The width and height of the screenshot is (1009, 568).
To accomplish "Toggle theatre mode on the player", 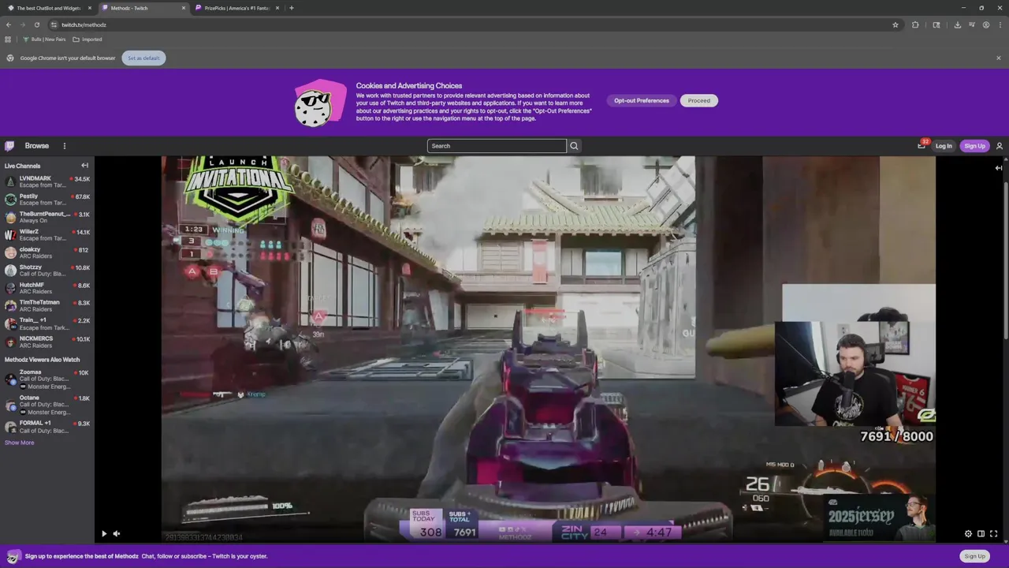I will (x=981, y=534).
